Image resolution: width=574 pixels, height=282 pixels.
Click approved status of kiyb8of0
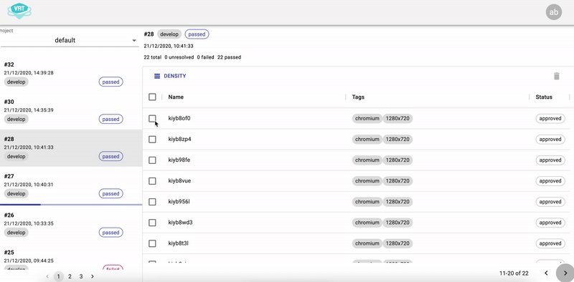click(550, 118)
